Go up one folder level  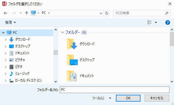click(x=27, y=13)
